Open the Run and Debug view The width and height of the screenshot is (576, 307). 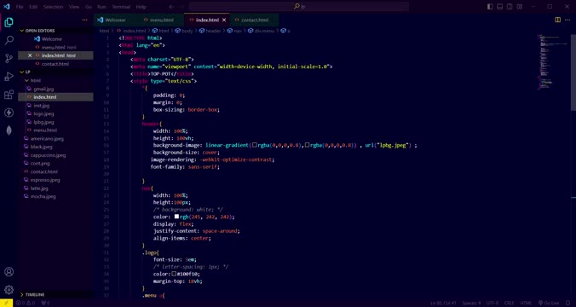[9, 77]
